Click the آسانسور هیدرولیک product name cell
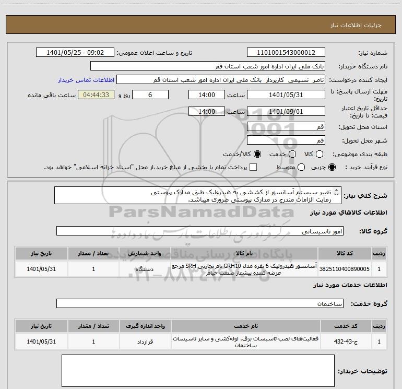Viewport: 402px width, 389px height. (244, 269)
